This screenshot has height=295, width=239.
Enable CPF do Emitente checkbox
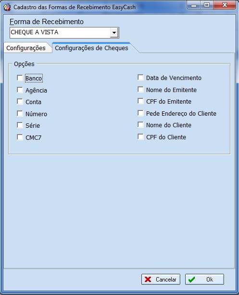(140, 101)
